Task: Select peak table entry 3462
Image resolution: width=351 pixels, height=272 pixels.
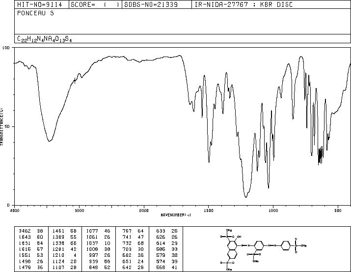Action: [25, 231]
